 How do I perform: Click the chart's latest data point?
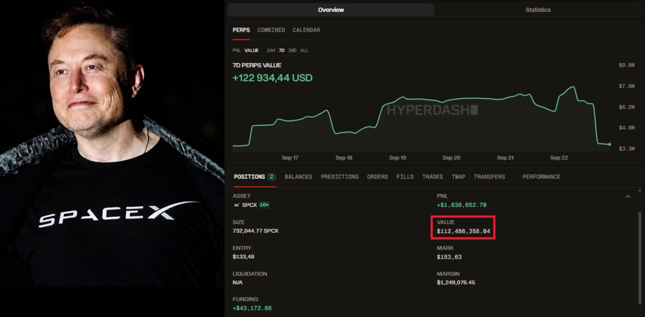pyautogui.click(x=610, y=144)
